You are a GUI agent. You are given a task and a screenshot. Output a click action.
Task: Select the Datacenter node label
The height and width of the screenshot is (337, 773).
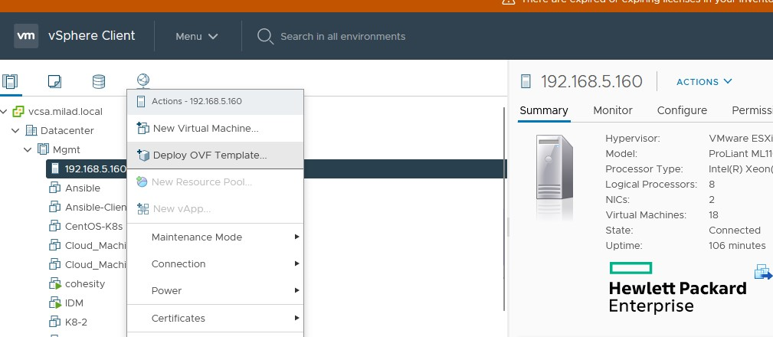point(67,130)
